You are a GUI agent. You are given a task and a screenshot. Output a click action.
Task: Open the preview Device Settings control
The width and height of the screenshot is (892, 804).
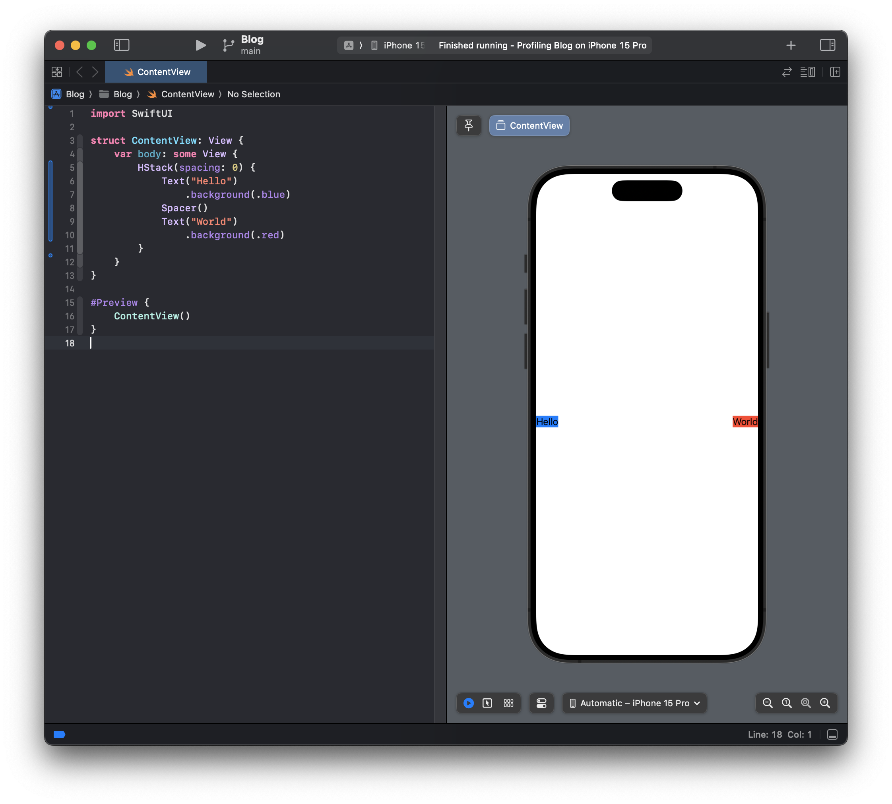pos(541,703)
